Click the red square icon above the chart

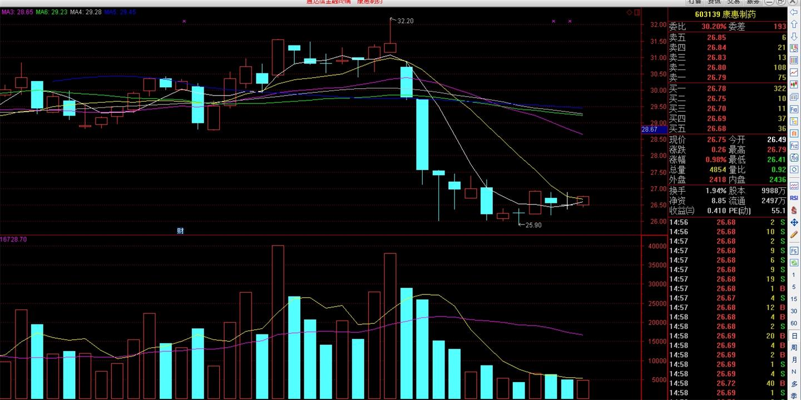pos(637,12)
